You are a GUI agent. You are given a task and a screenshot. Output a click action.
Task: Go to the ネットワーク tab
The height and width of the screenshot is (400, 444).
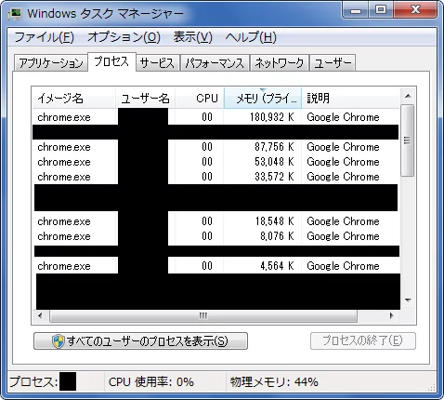(280, 63)
